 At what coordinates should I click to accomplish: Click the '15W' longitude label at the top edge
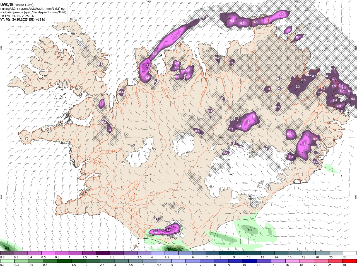pyautogui.click(x=296, y=1)
